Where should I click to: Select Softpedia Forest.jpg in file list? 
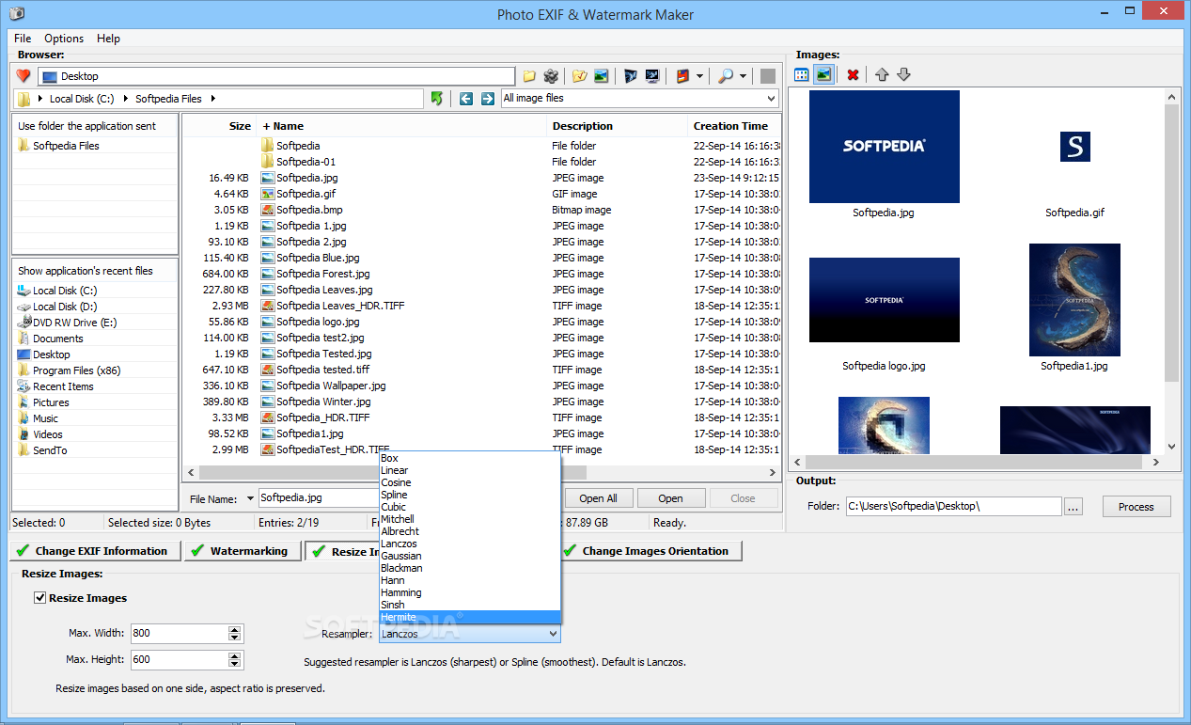321,274
